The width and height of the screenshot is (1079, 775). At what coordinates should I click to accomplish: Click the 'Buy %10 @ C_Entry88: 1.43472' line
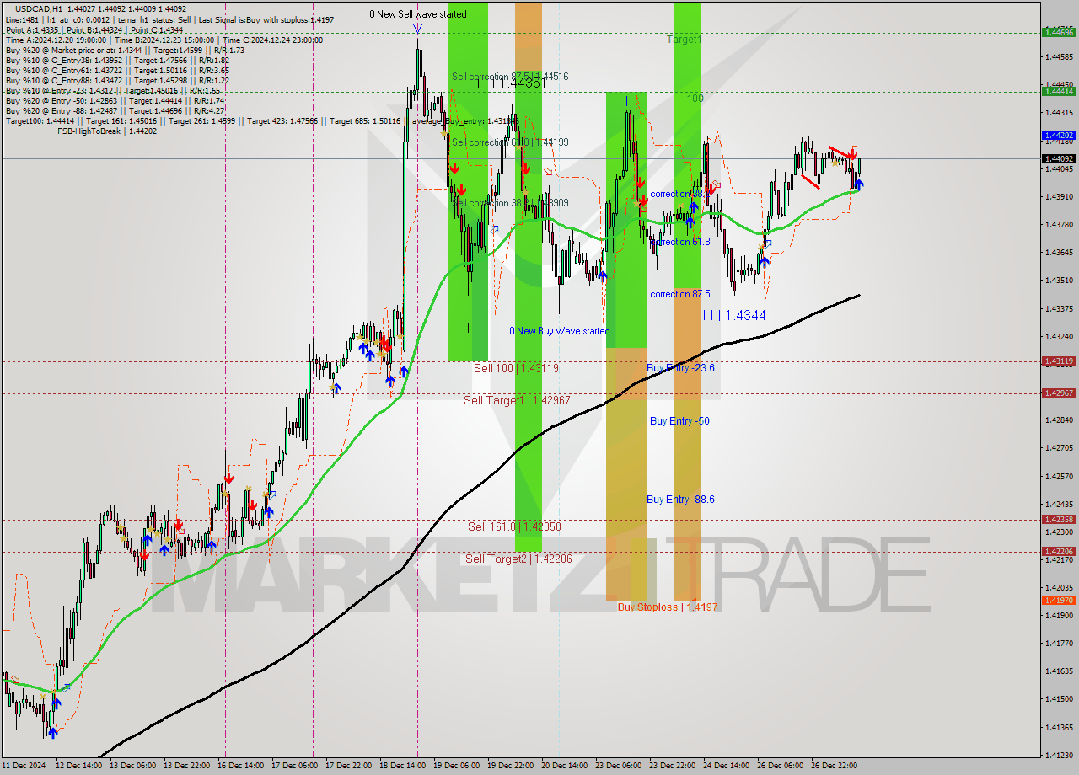pyautogui.click(x=117, y=80)
